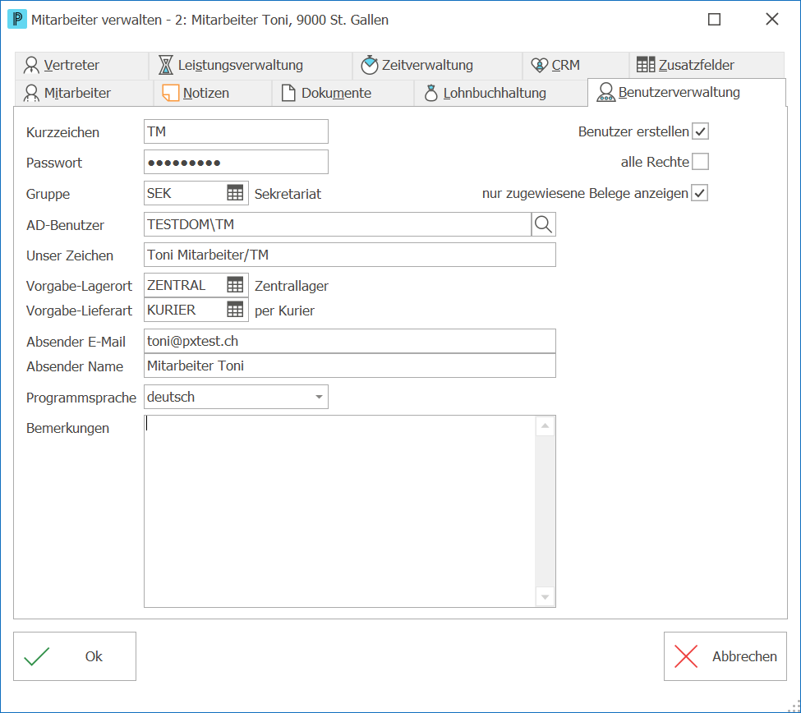Focus the Passwort field
Screen dimensions: 801x713
[236, 163]
